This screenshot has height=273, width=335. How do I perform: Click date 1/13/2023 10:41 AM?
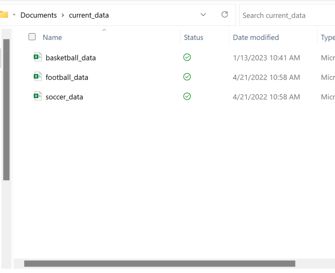point(266,58)
